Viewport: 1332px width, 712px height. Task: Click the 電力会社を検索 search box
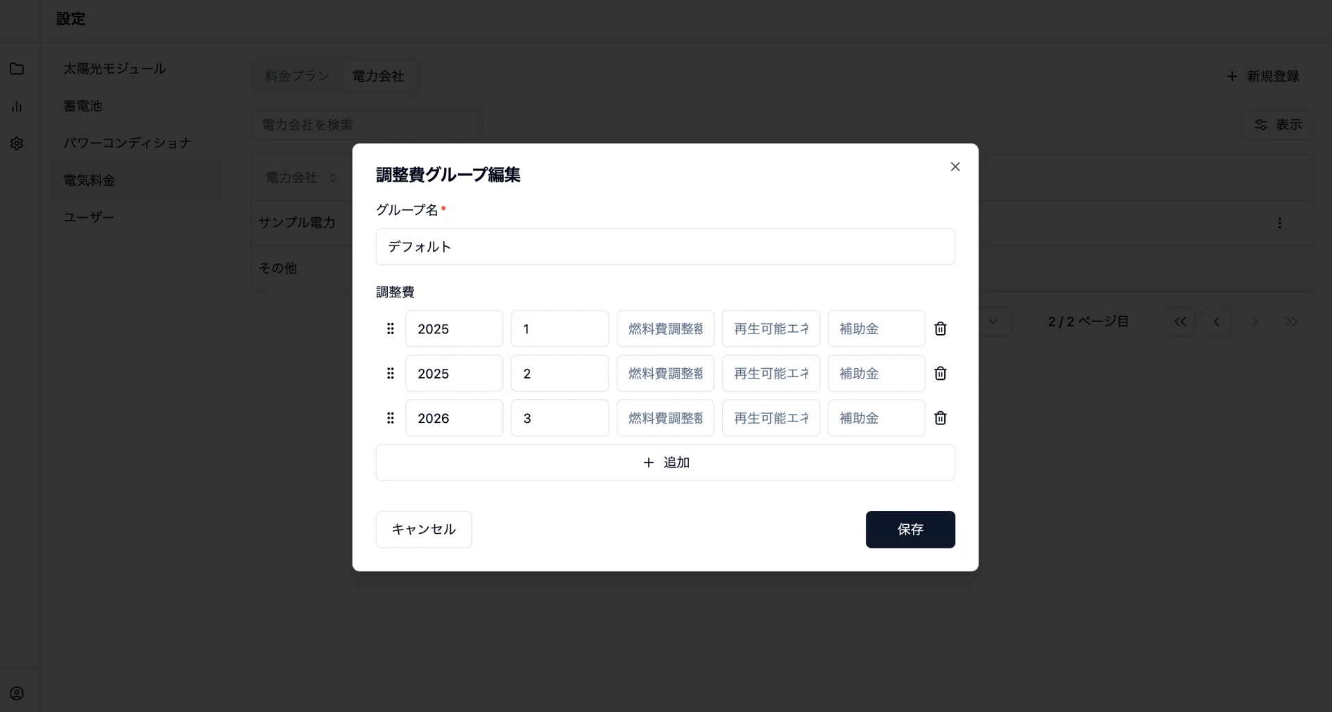coord(366,125)
